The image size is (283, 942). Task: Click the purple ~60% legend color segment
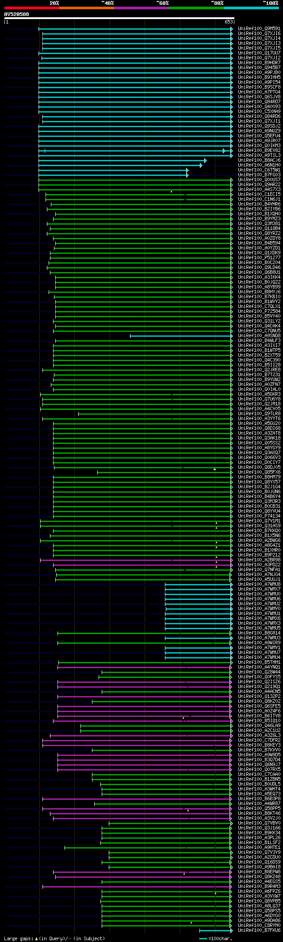click(141, 8)
